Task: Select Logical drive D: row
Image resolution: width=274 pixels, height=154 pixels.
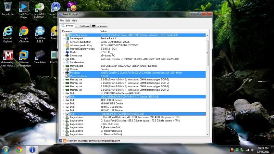Action: pos(134,121)
